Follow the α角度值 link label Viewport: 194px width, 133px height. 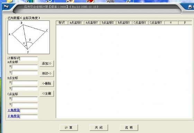coord(14,110)
